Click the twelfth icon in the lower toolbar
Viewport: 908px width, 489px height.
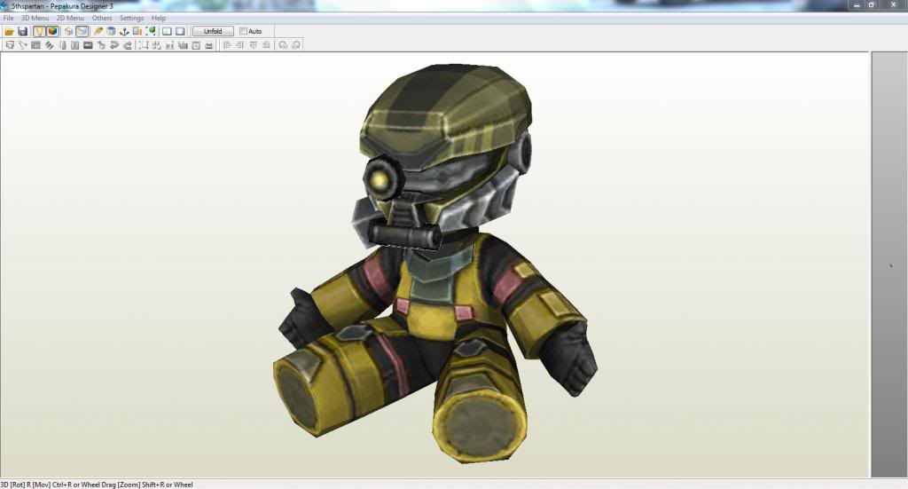tap(156, 45)
